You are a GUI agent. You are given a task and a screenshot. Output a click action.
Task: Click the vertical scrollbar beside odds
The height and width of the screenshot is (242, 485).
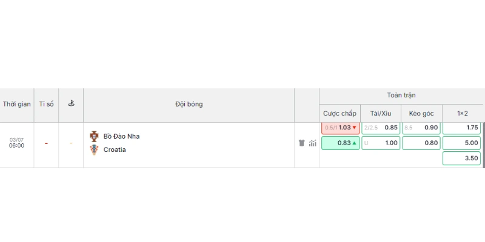tap(483, 145)
